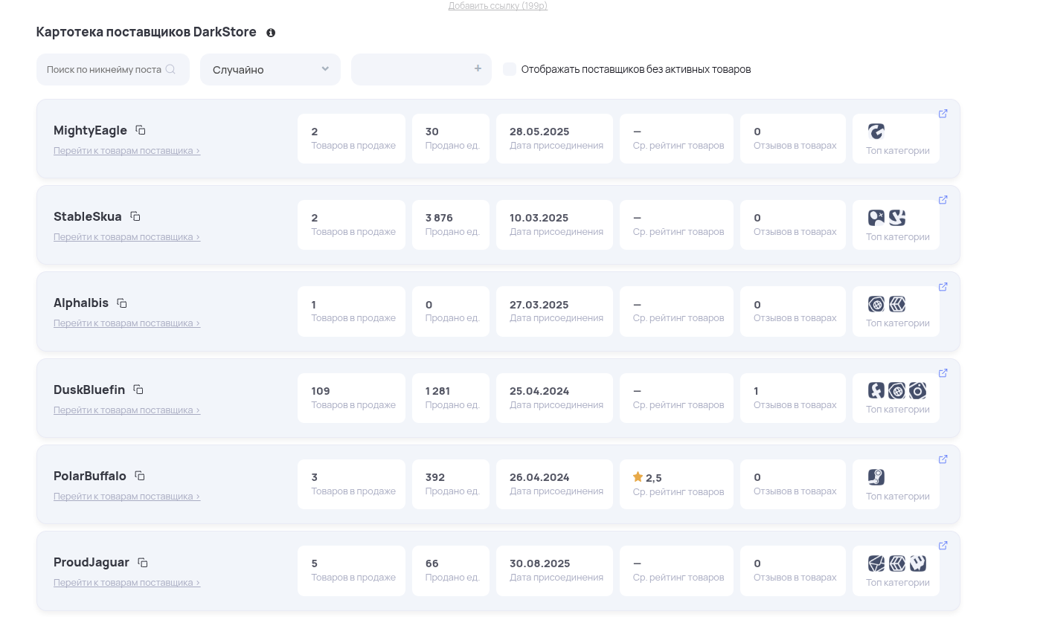Click ProudJaguar's 66 units sold value
1046x617 pixels.
[432, 563]
